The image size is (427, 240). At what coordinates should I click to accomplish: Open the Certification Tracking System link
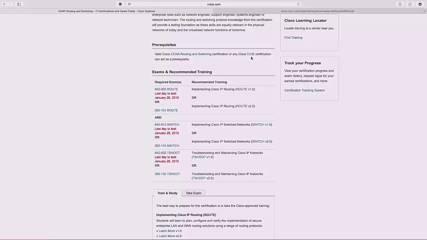tap(304, 90)
